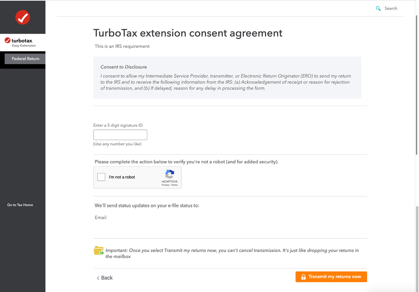Screen dimensions: 419x292
Task: Click the large red checkmark logo
Action: point(23,17)
